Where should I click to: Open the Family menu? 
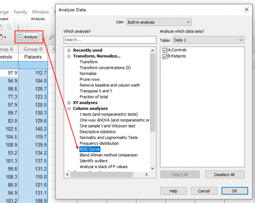click(x=21, y=12)
